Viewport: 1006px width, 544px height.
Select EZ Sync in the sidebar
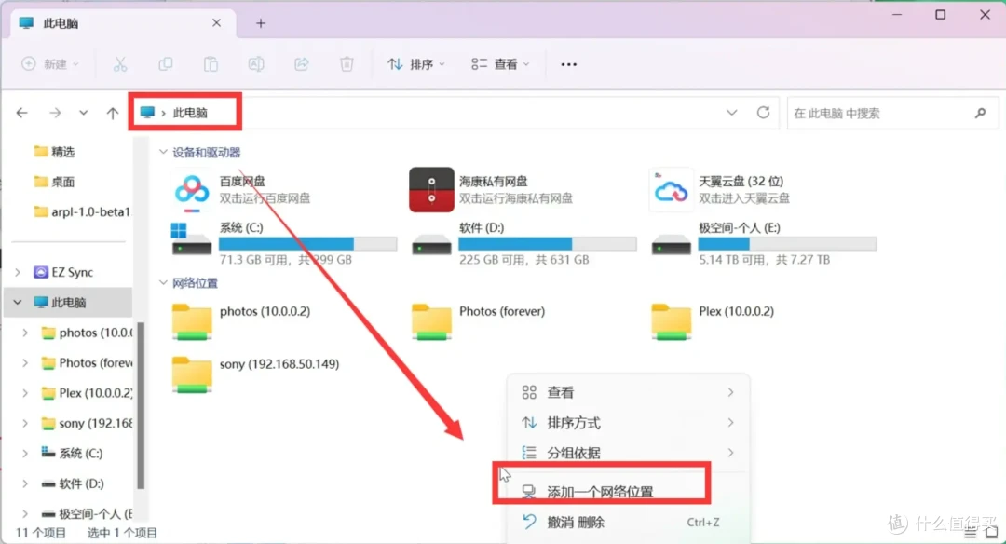pos(63,272)
